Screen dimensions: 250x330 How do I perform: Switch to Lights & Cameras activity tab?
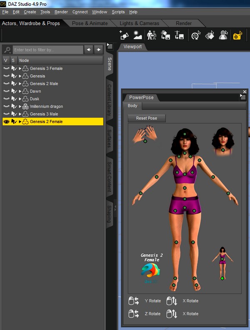(x=140, y=23)
